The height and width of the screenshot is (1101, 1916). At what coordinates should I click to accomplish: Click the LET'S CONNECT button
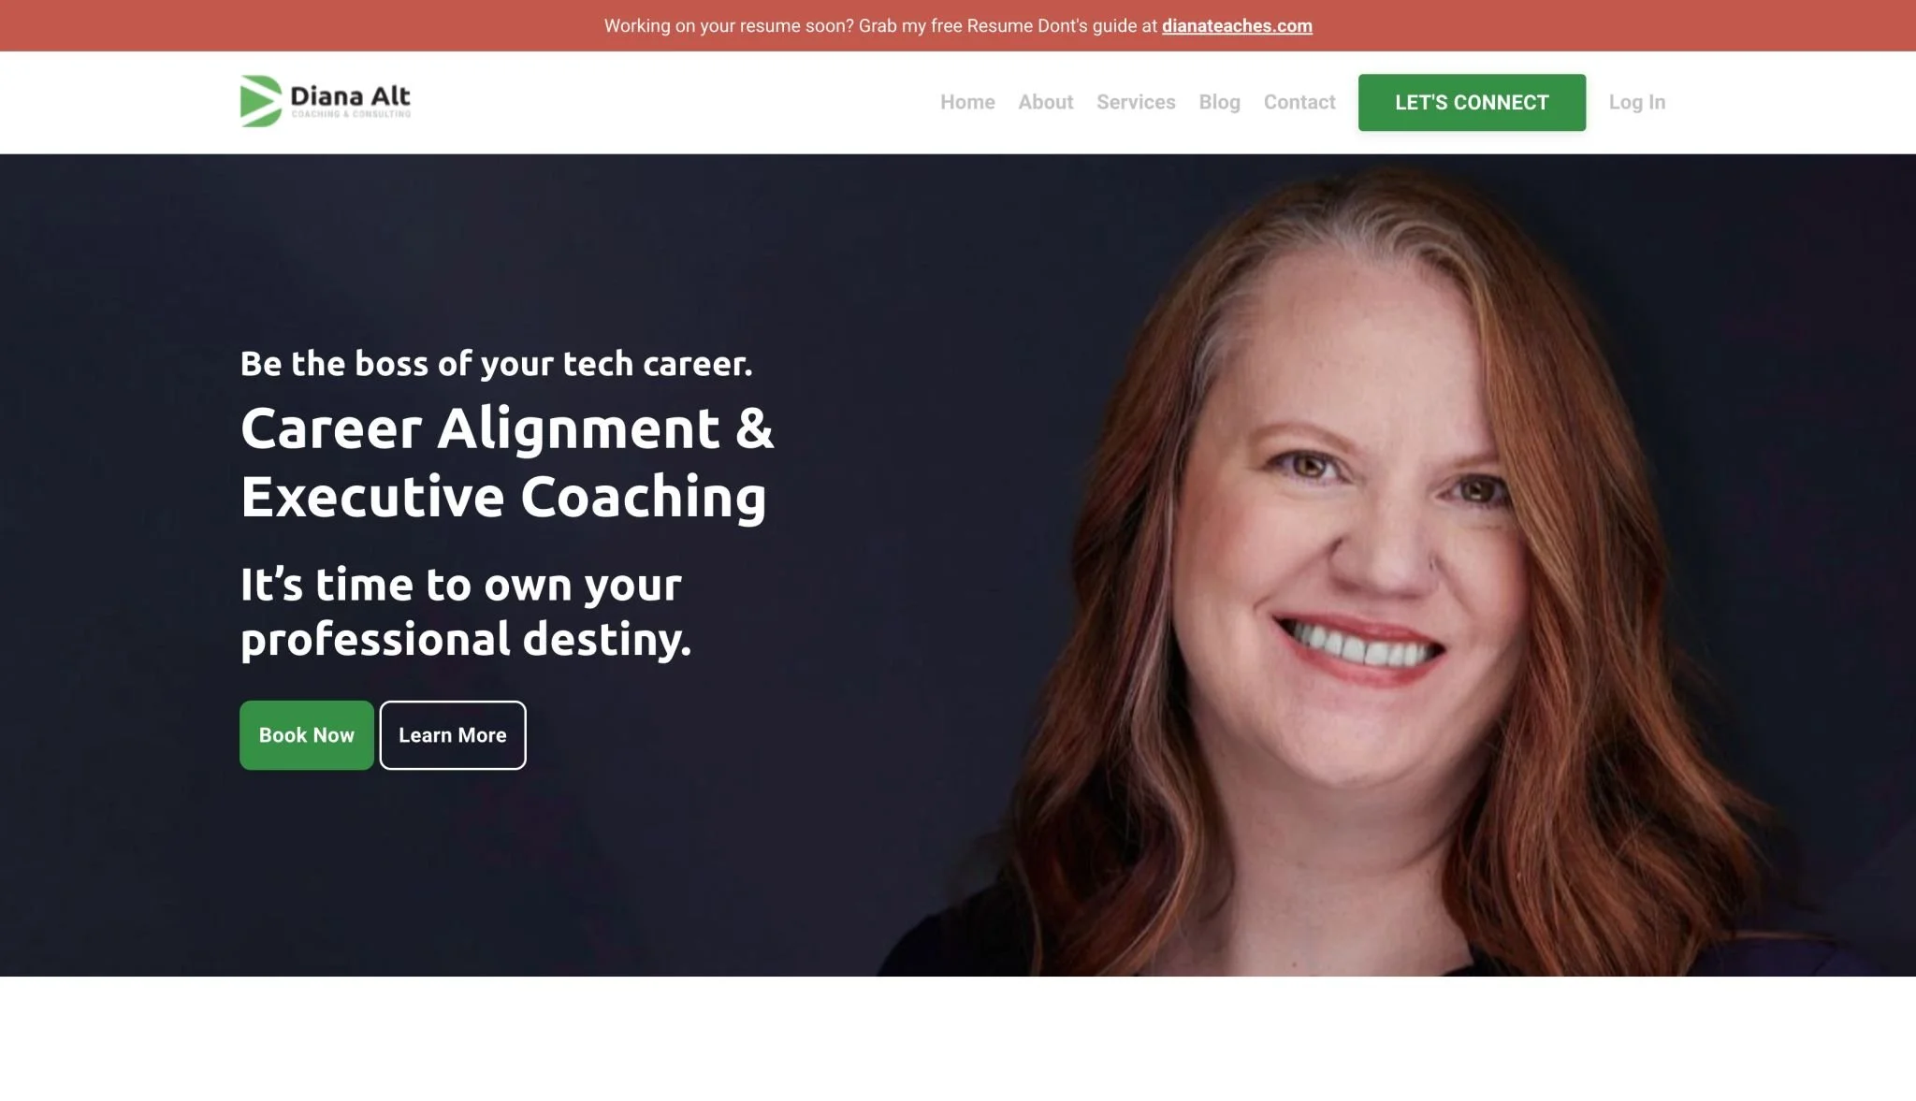pyautogui.click(x=1472, y=102)
